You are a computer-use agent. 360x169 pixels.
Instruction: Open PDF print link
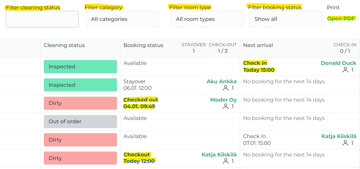[341, 19]
